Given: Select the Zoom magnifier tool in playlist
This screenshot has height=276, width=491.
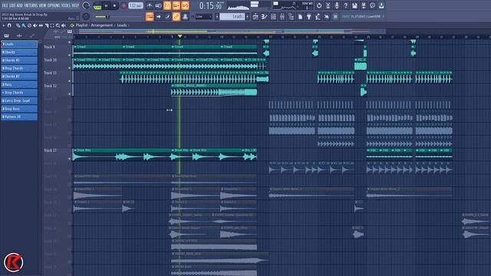Looking at the screenshot, I should [58, 25].
